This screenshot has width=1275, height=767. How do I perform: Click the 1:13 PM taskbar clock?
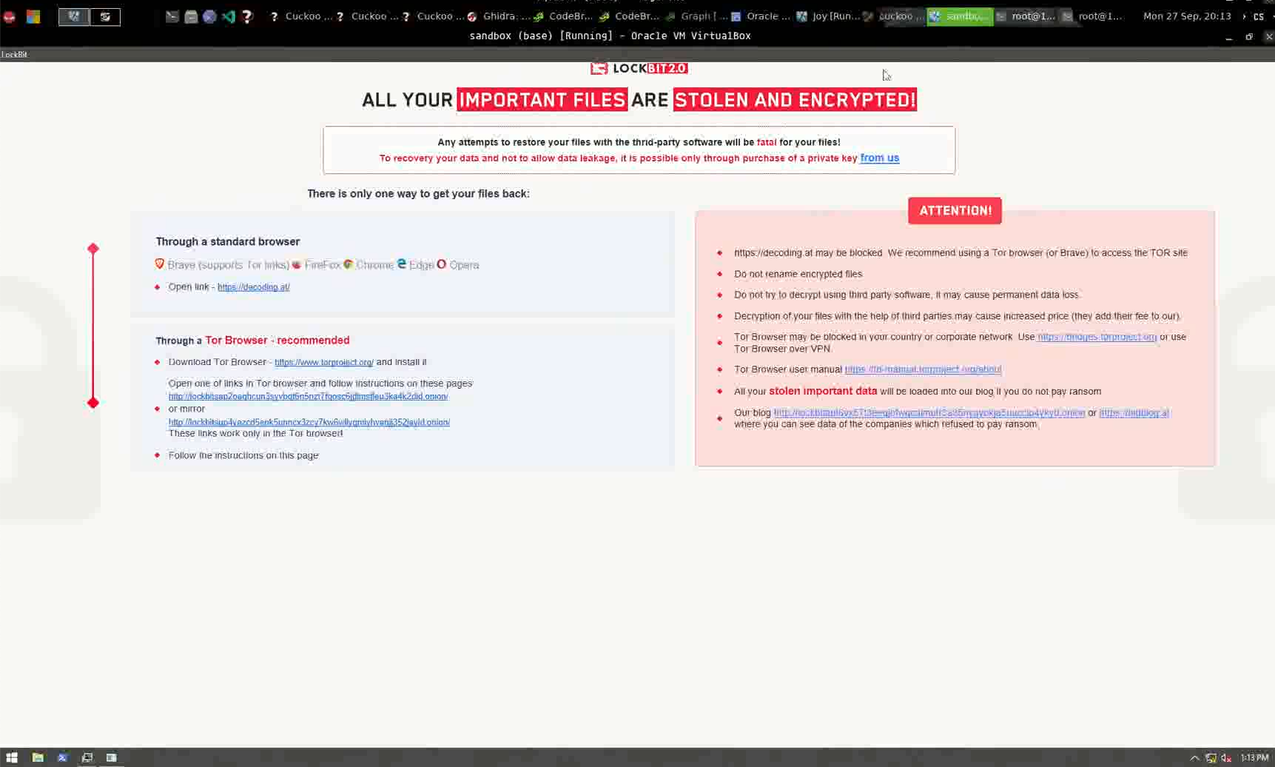pos(1254,757)
